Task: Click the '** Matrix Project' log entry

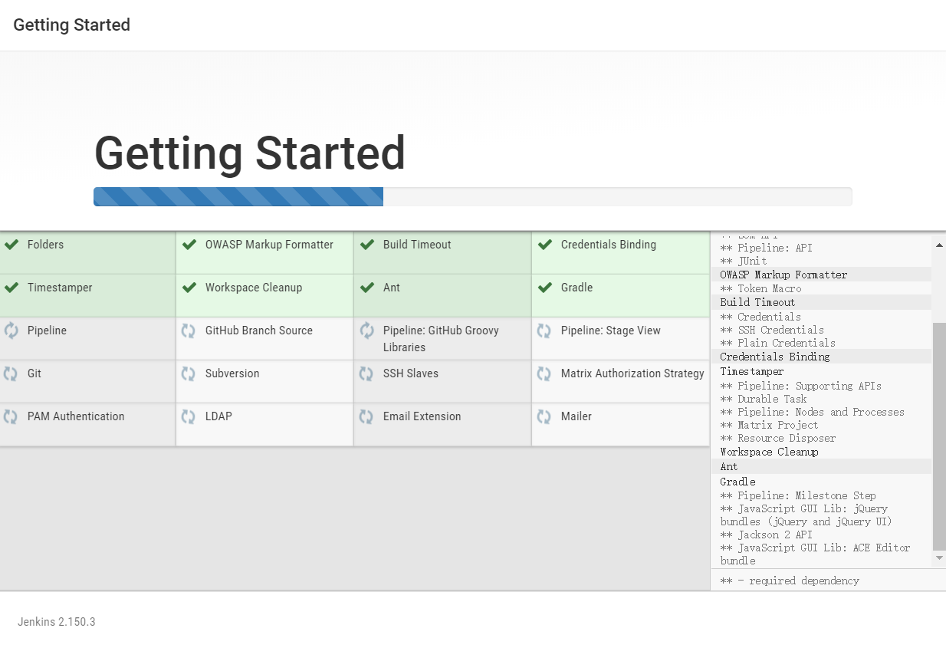Action: (769, 425)
